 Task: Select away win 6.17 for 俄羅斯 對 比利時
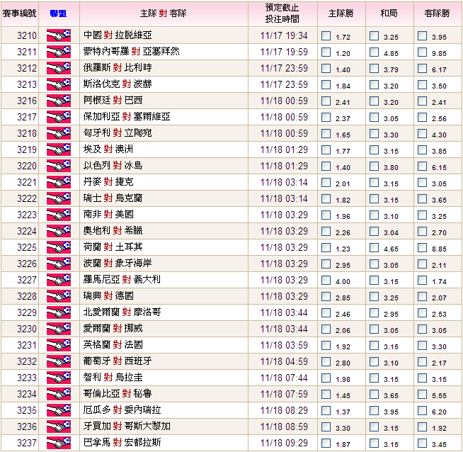point(422,68)
